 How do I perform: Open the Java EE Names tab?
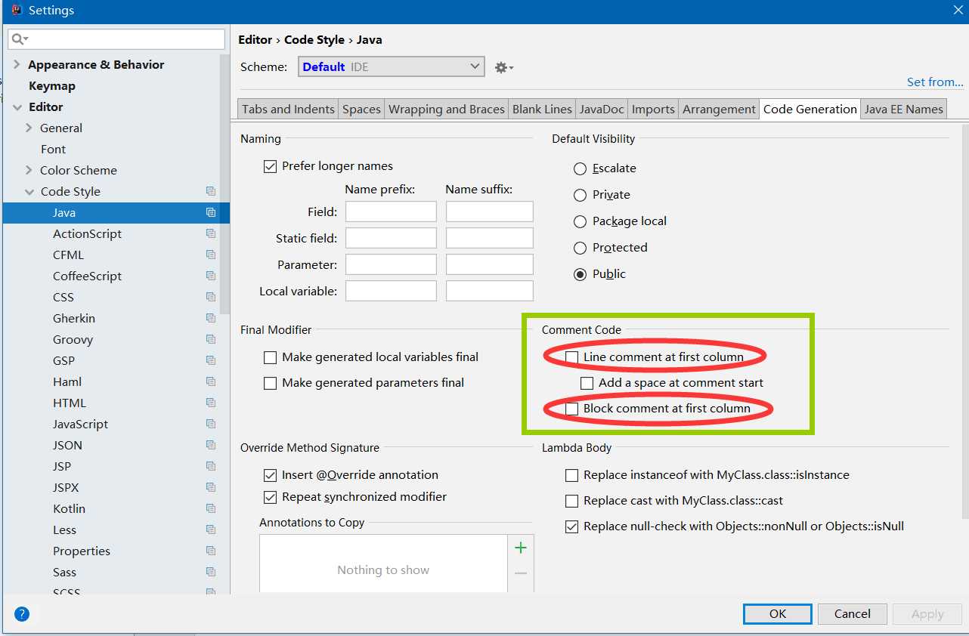point(903,110)
